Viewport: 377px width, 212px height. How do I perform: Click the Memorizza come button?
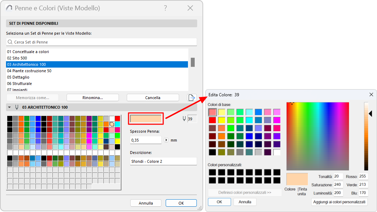click(x=32, y=97)
